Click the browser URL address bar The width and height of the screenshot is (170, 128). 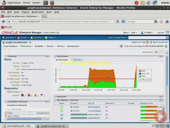60,22
